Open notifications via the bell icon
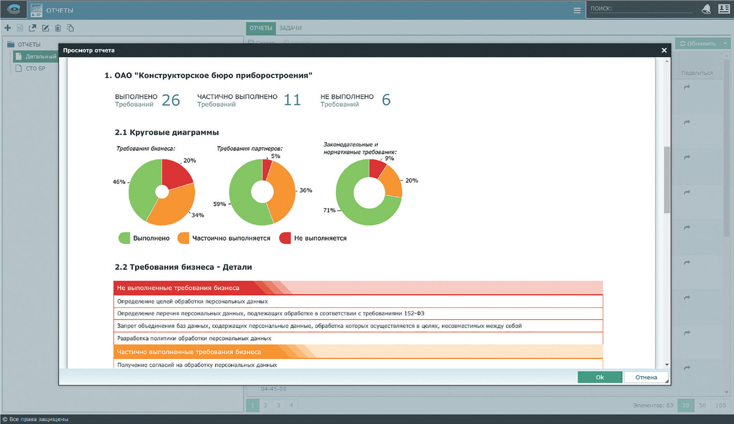Image resolution: width=734 pixels, height=424 pixels. pyautogui.click(x=706, y=9)
